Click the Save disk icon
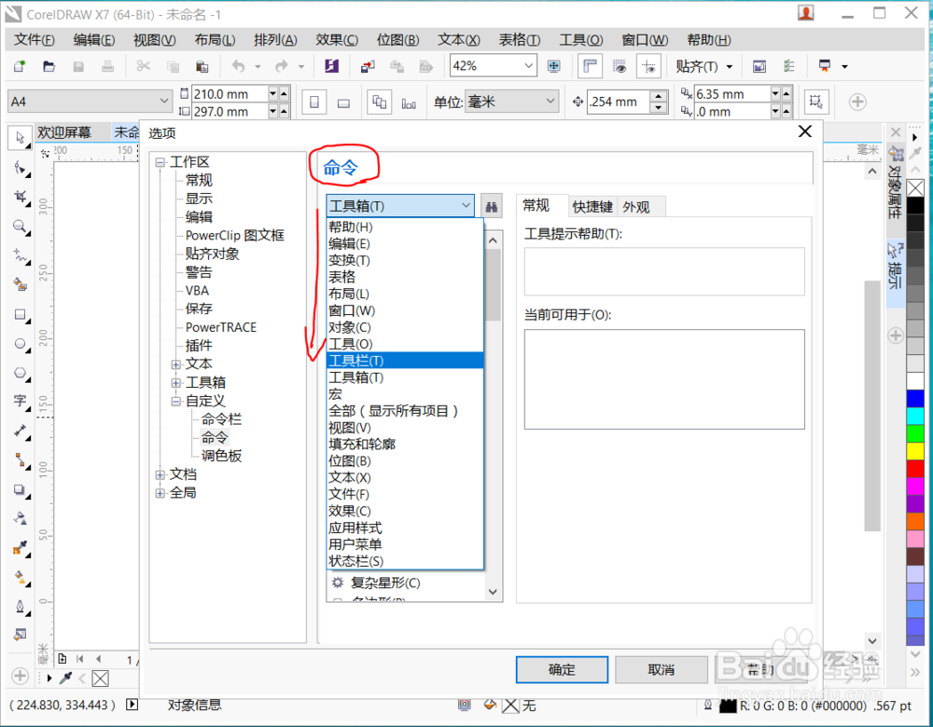 click(78, 66)
